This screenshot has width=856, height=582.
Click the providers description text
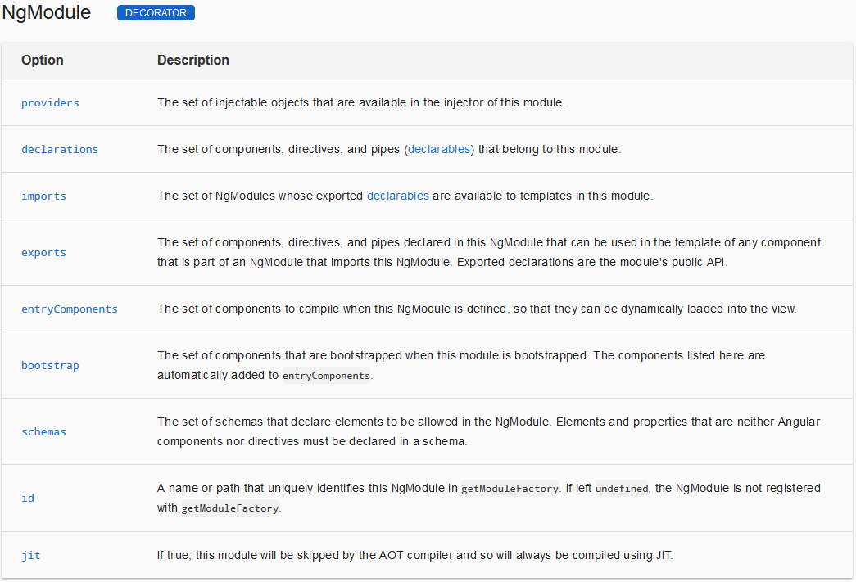361,102
